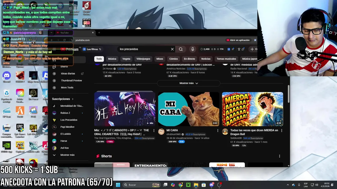This screenshot has width=337, height=189.
Task: Open Minecraft from the taskbar
Action: click(x=188, y=185)
